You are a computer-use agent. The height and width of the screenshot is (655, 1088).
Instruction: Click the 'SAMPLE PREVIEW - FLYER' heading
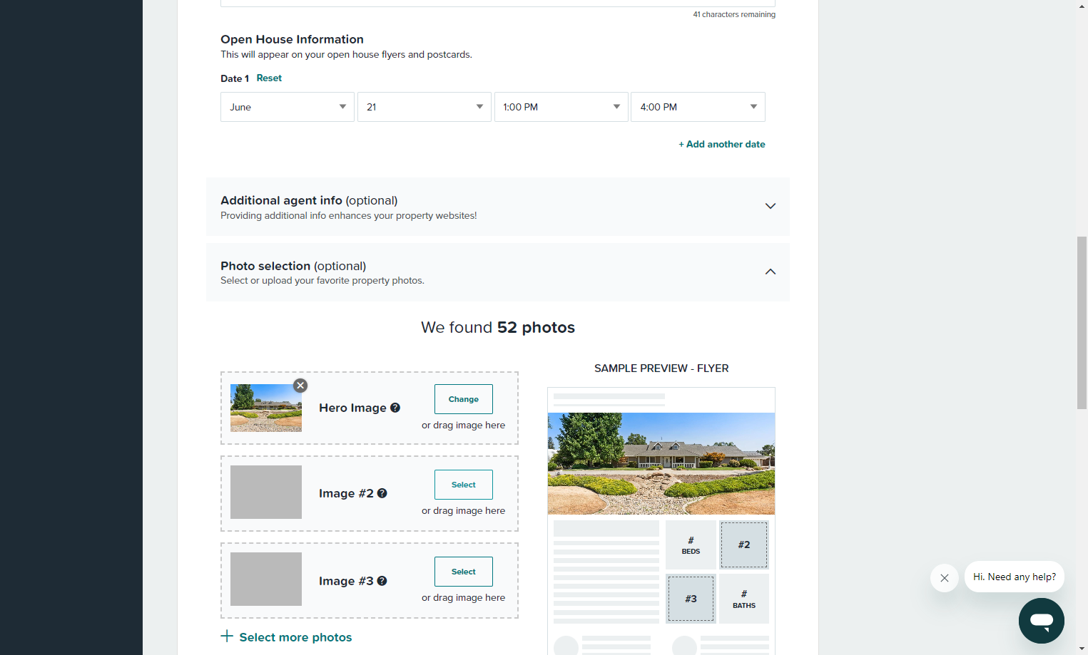coord(661,368)
